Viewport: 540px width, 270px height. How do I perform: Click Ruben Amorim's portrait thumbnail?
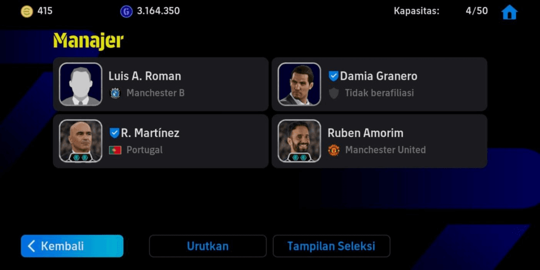click(x=299, y=141)
